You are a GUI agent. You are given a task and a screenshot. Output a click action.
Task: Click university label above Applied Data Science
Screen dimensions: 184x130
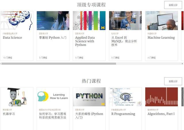point(80,33)
